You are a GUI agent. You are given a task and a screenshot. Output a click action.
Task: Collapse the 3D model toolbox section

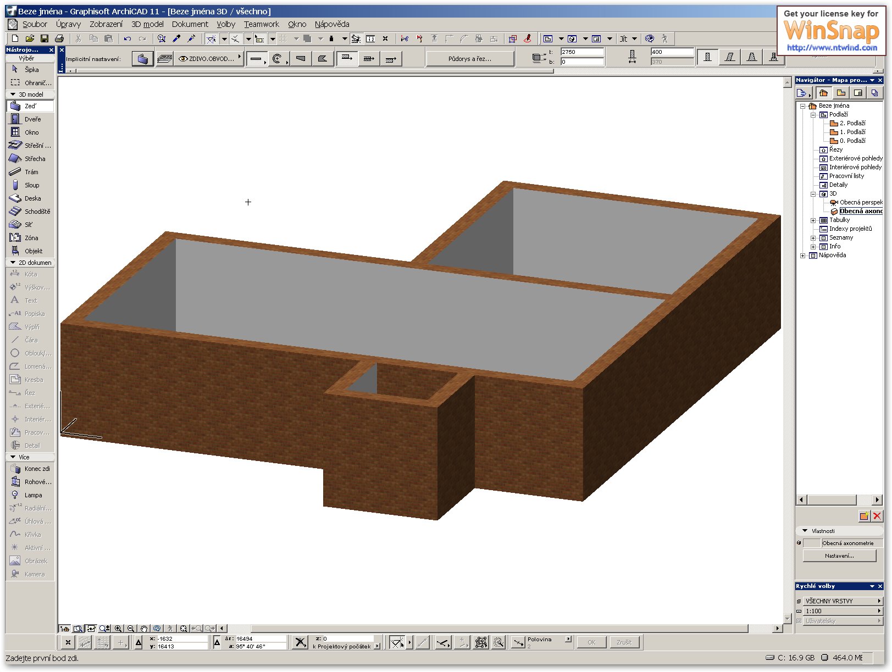click(x=13, y=95)
